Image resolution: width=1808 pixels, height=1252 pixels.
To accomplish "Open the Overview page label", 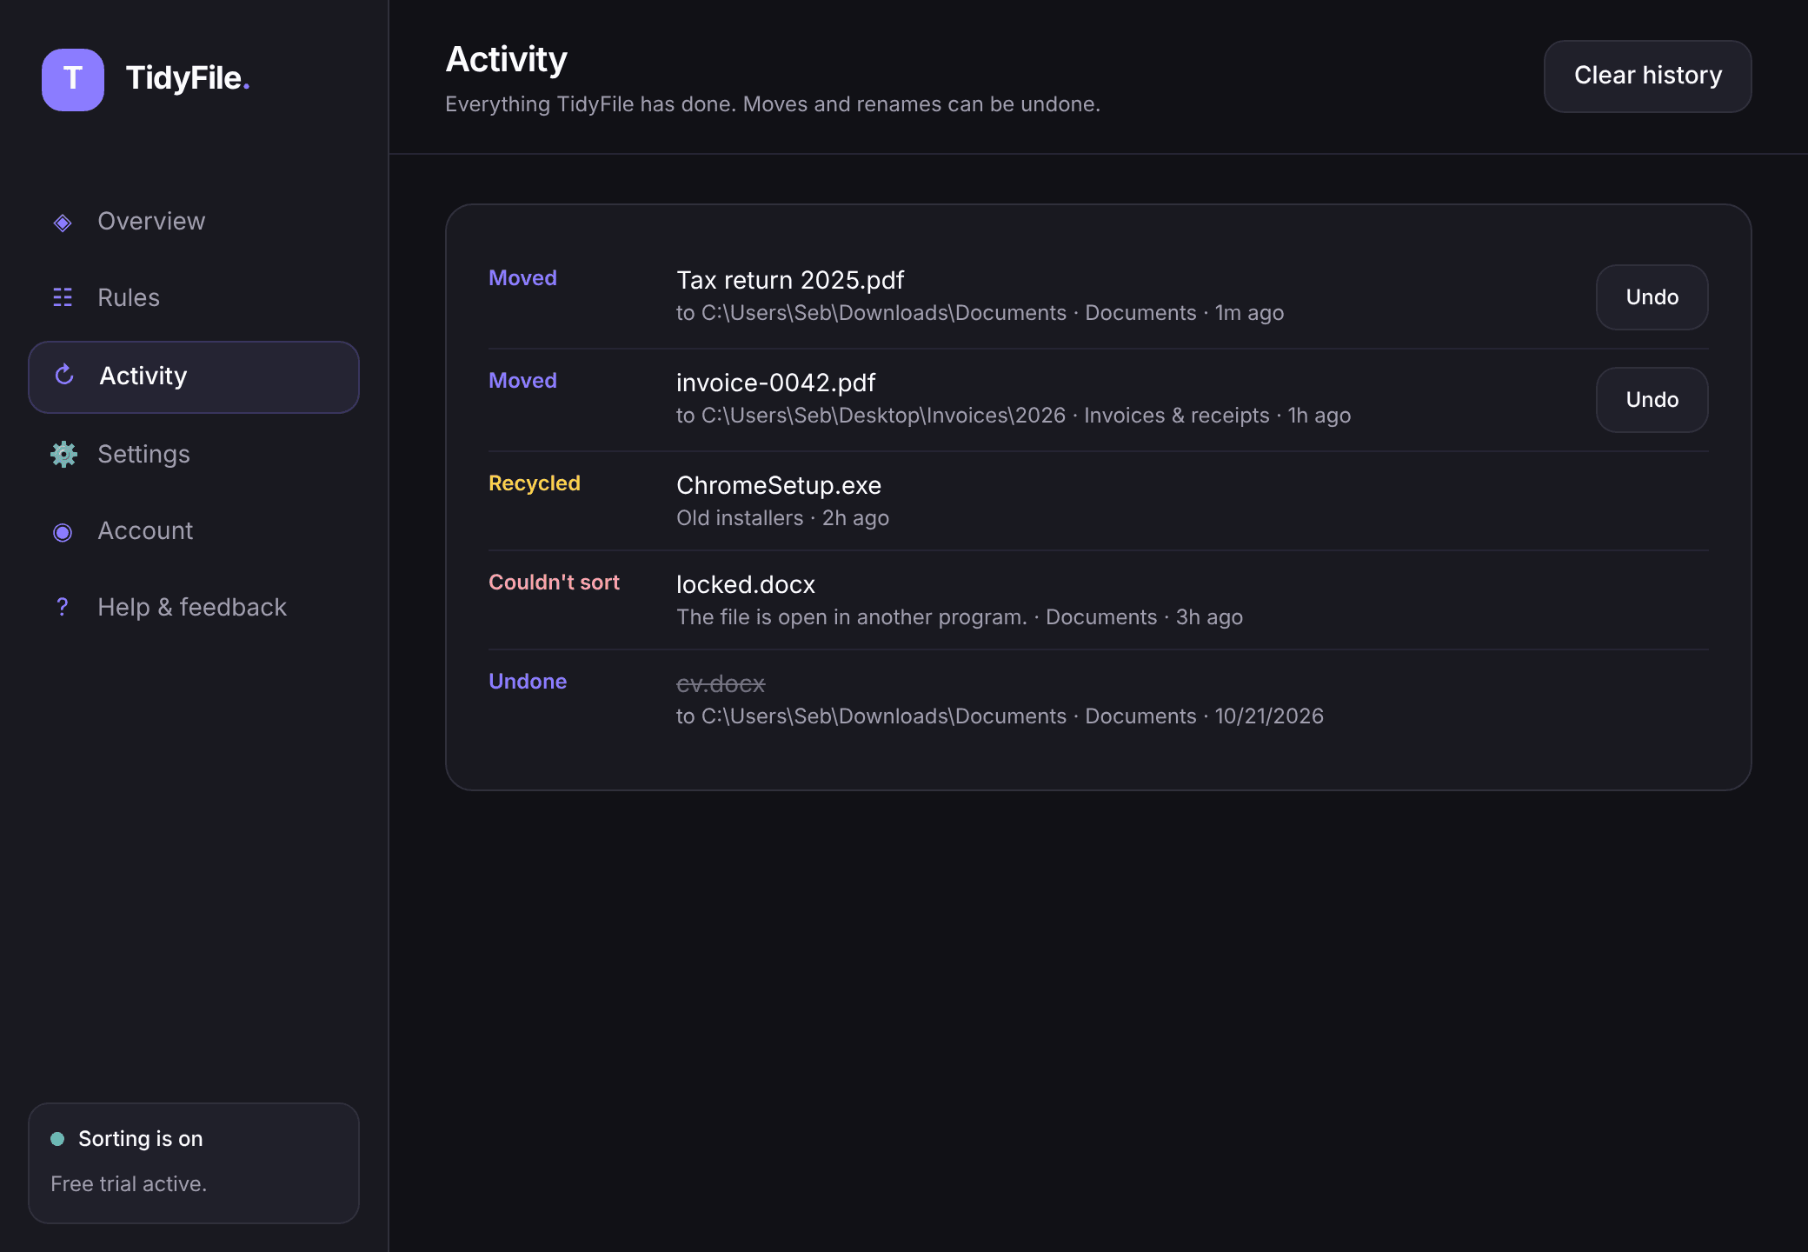I will pyautogui.click(x=151, y=221).
